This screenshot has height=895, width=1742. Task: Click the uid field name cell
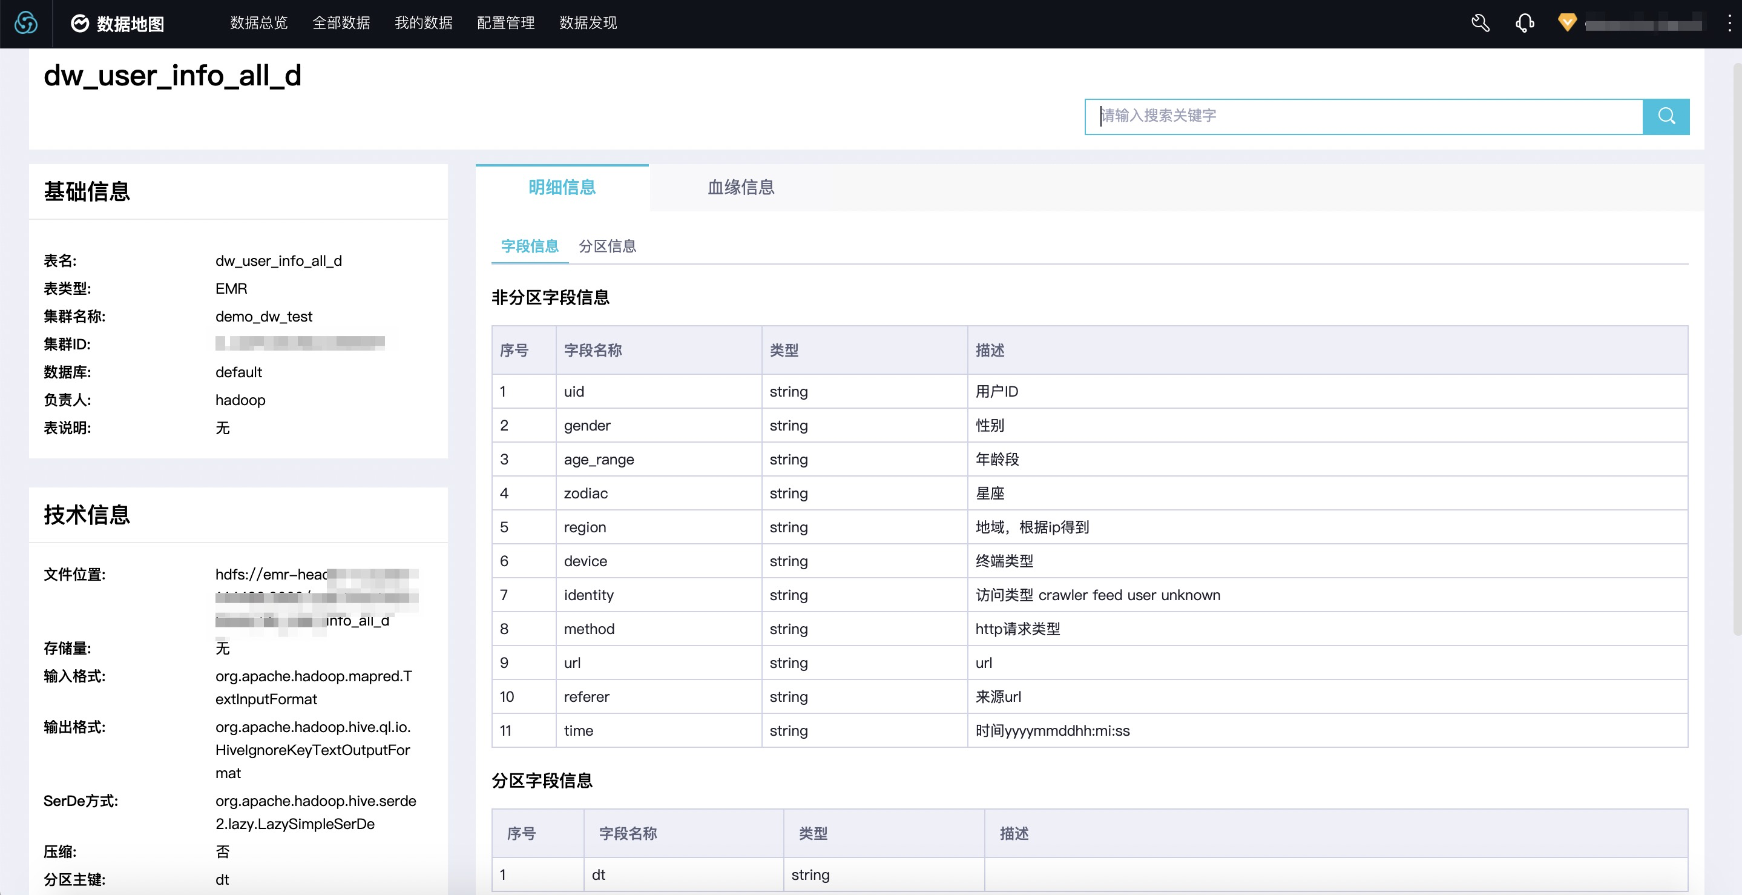coord(659,392)
